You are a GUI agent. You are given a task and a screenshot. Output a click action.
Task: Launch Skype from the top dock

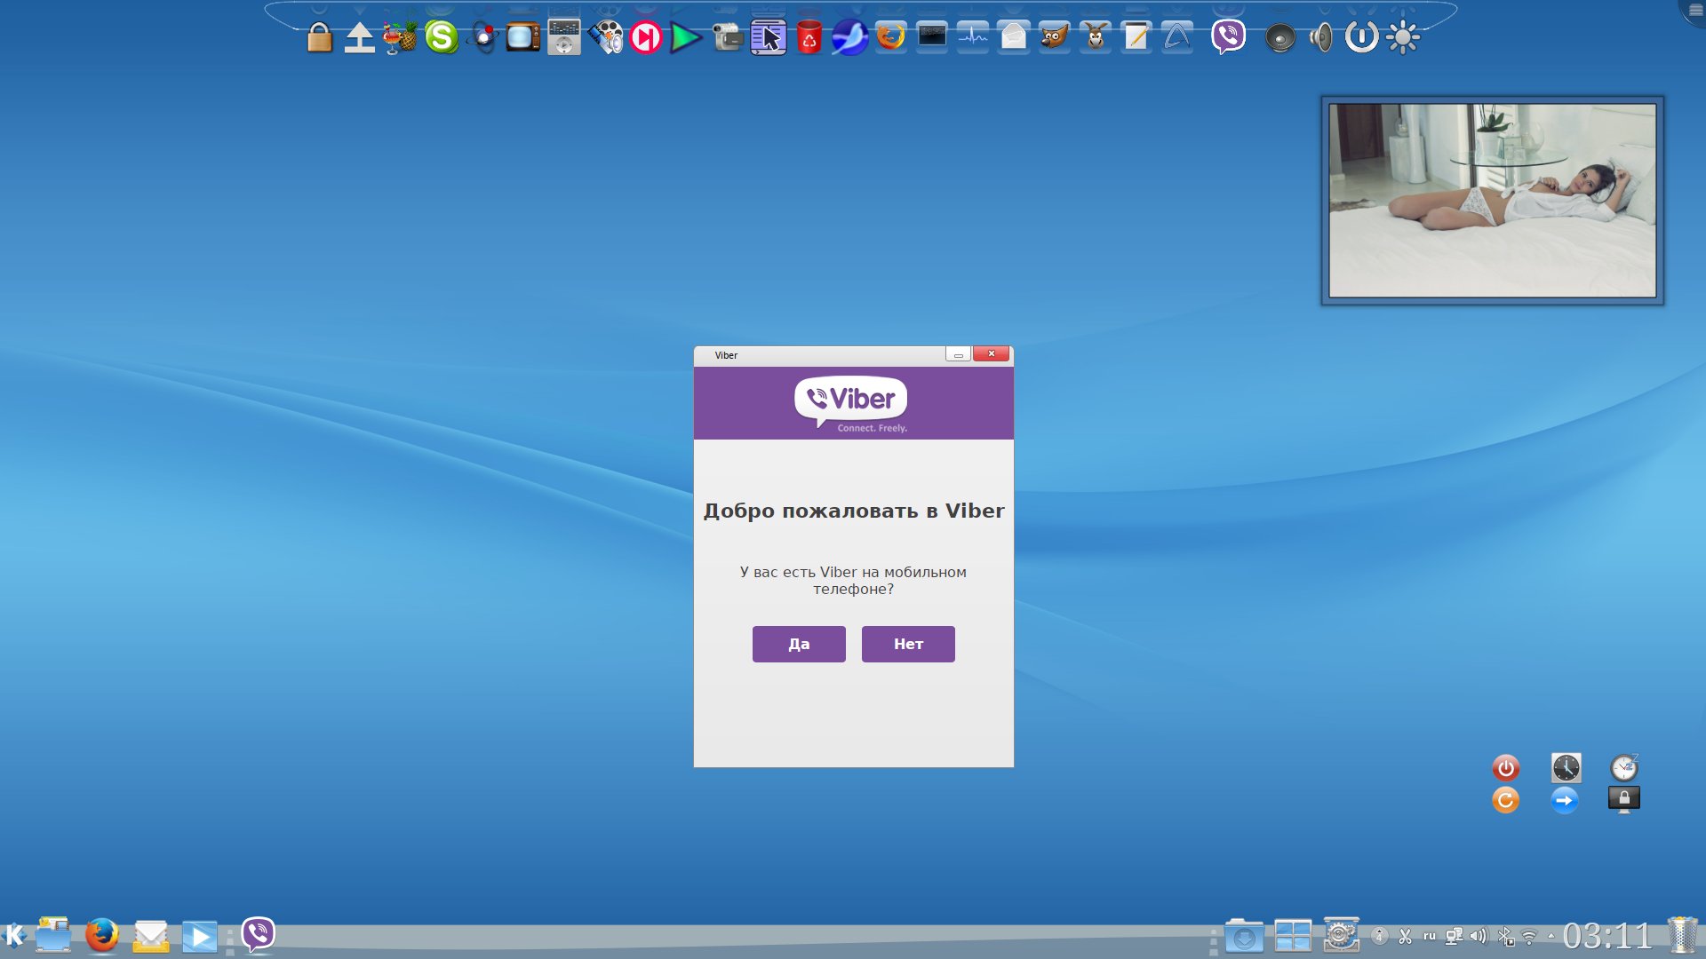click(441, 37)
